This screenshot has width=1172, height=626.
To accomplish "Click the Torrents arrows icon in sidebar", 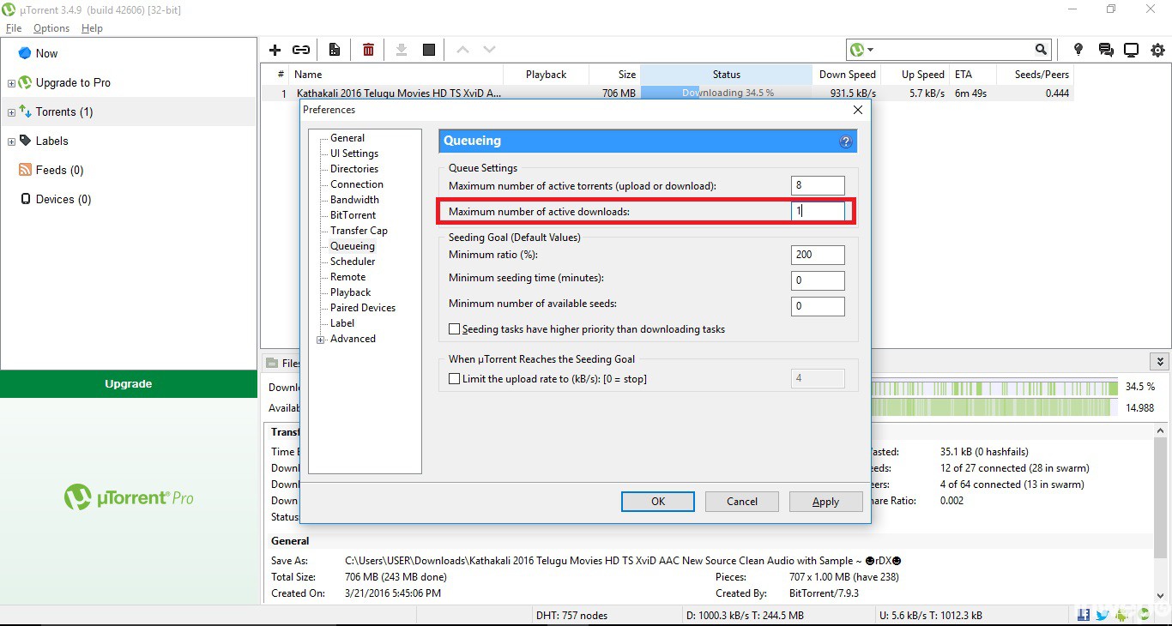I will [25, 111].
